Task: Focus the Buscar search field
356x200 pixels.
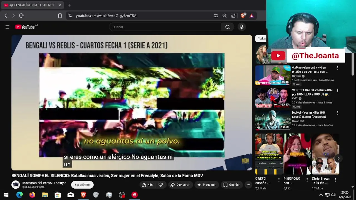Action: tap(165, 27)
